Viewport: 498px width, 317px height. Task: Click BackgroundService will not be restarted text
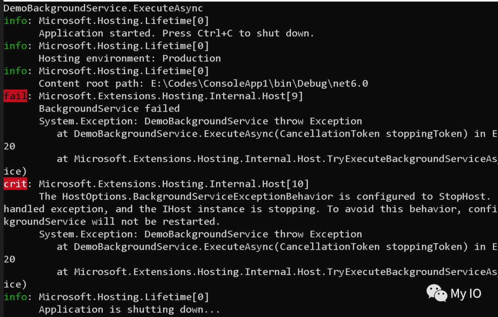112,221
